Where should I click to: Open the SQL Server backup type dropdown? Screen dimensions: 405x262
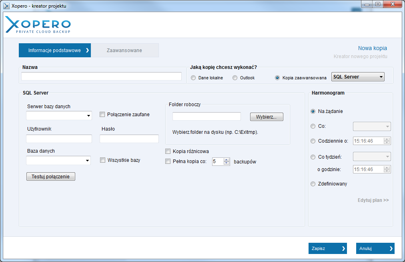(x=358, y=77)
